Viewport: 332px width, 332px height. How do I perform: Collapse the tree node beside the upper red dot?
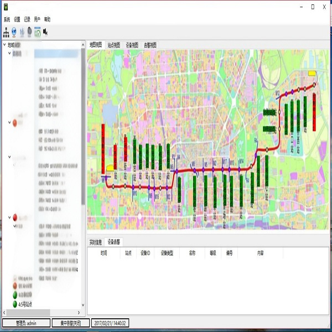[9, 123]
